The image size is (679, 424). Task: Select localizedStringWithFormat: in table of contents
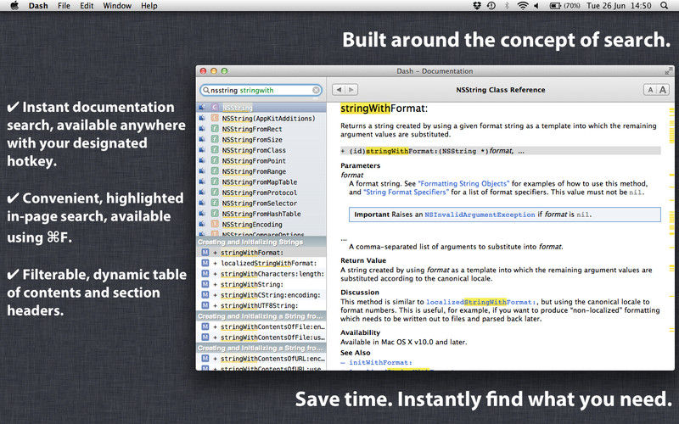(x=261, y=263)
